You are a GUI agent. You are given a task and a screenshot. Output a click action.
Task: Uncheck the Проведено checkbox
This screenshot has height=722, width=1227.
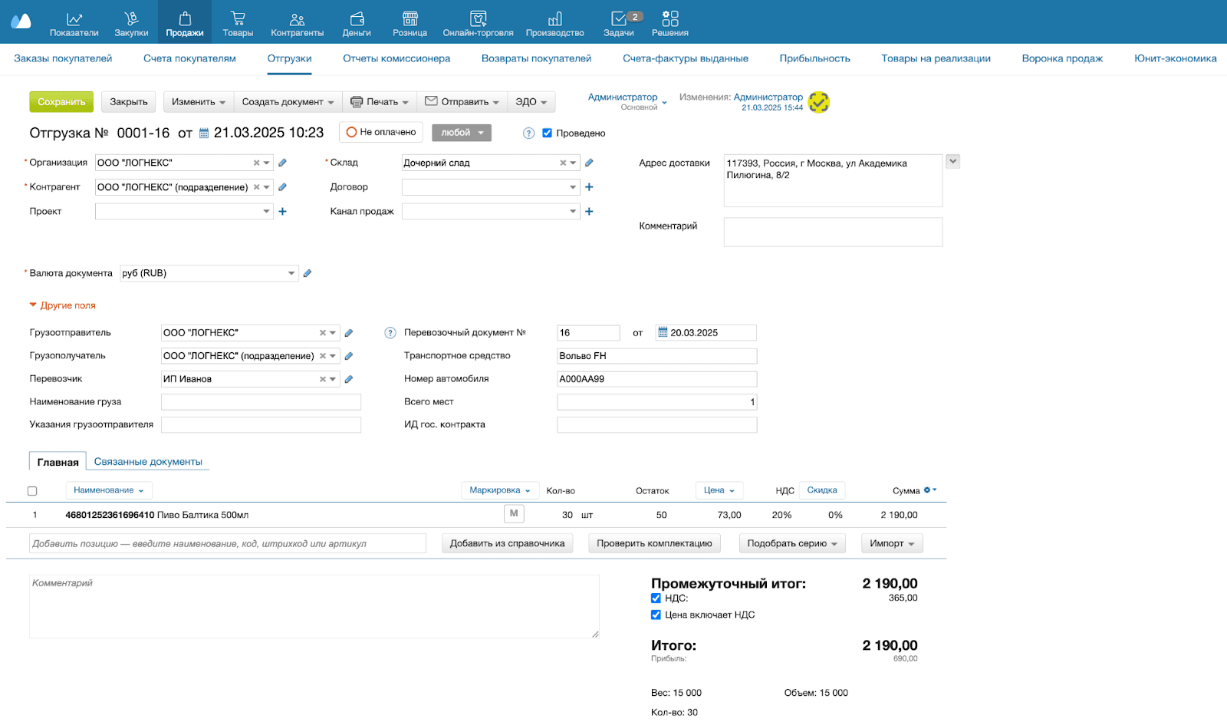click(x=547, y=133)
